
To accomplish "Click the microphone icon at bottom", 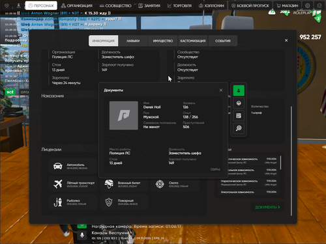I will [82, 235].
